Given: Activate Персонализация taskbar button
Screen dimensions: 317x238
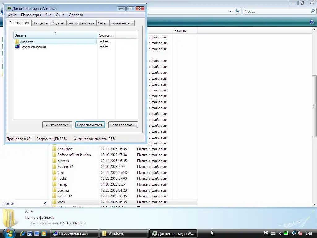Looking at the screenshot, I should pos(74,233).
